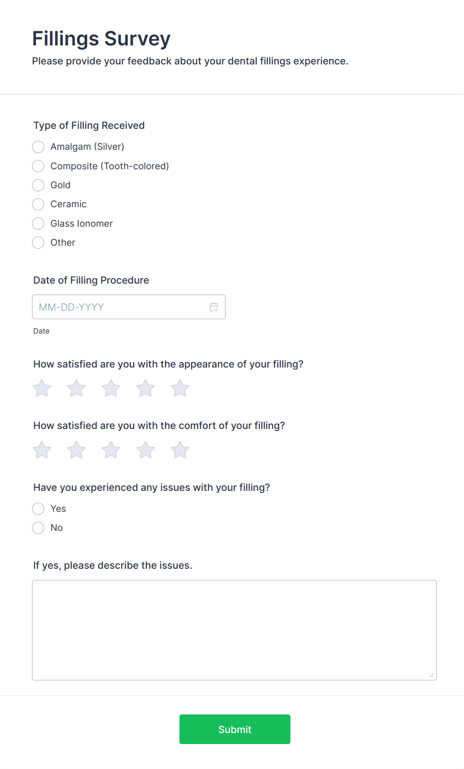Answer Yes to experienced issues

tap(38, 509)
